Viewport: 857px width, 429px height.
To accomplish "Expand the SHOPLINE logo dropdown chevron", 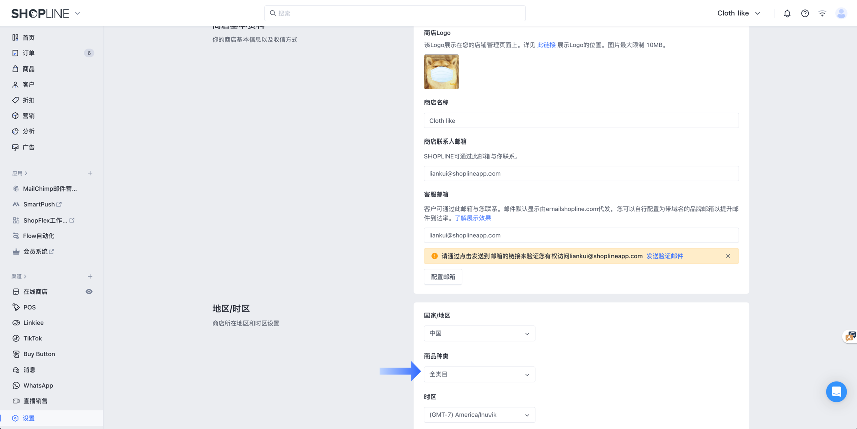I will click(78, 13).
